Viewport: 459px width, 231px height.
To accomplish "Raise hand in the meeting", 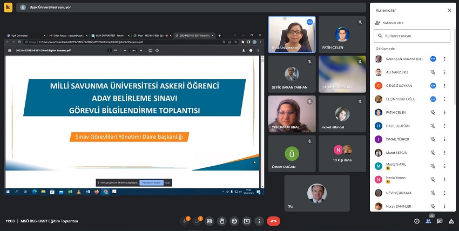I will (222, 221).
